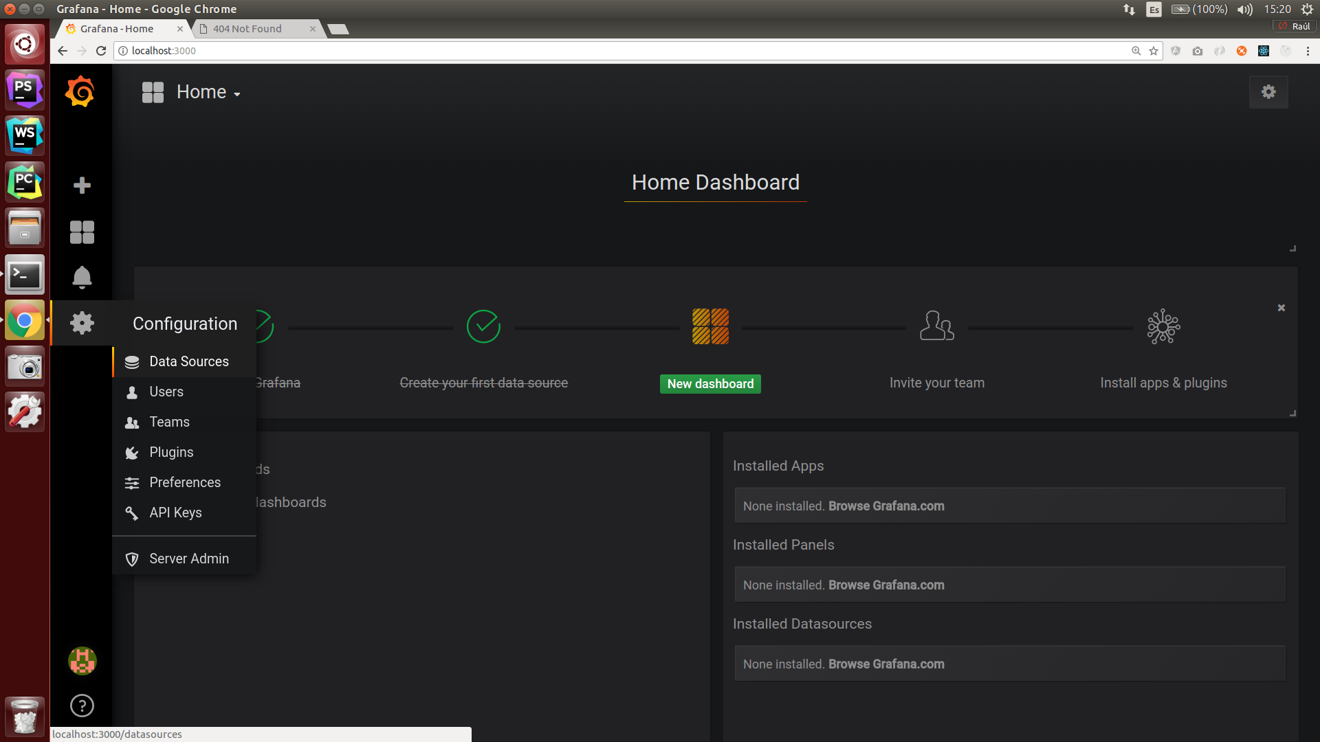Click Install apps & plugins link
1320x742 pixels.
(x=1163, y=383)
